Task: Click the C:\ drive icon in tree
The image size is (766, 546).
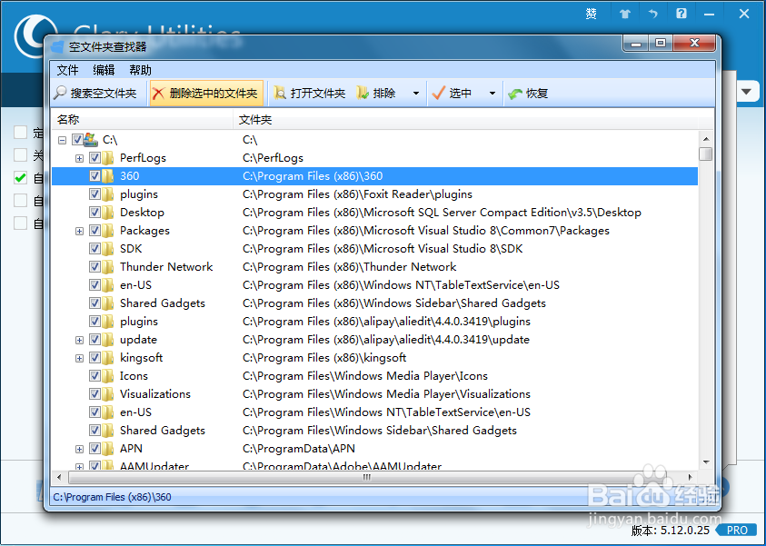Action: pos(91,140)
